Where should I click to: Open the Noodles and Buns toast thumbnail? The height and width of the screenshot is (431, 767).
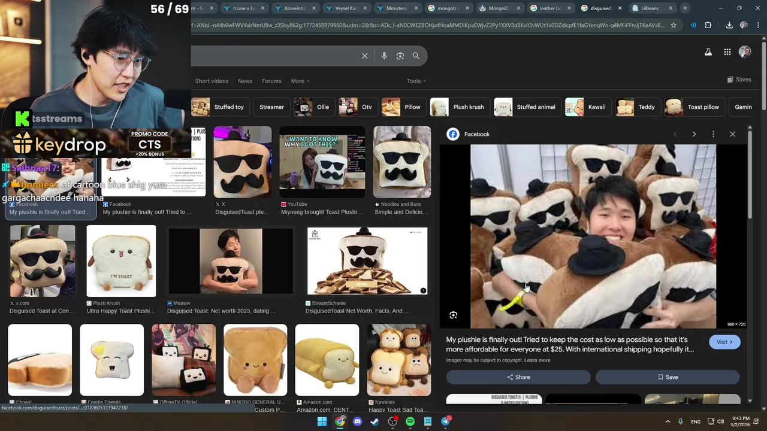[x=402, y=162]
